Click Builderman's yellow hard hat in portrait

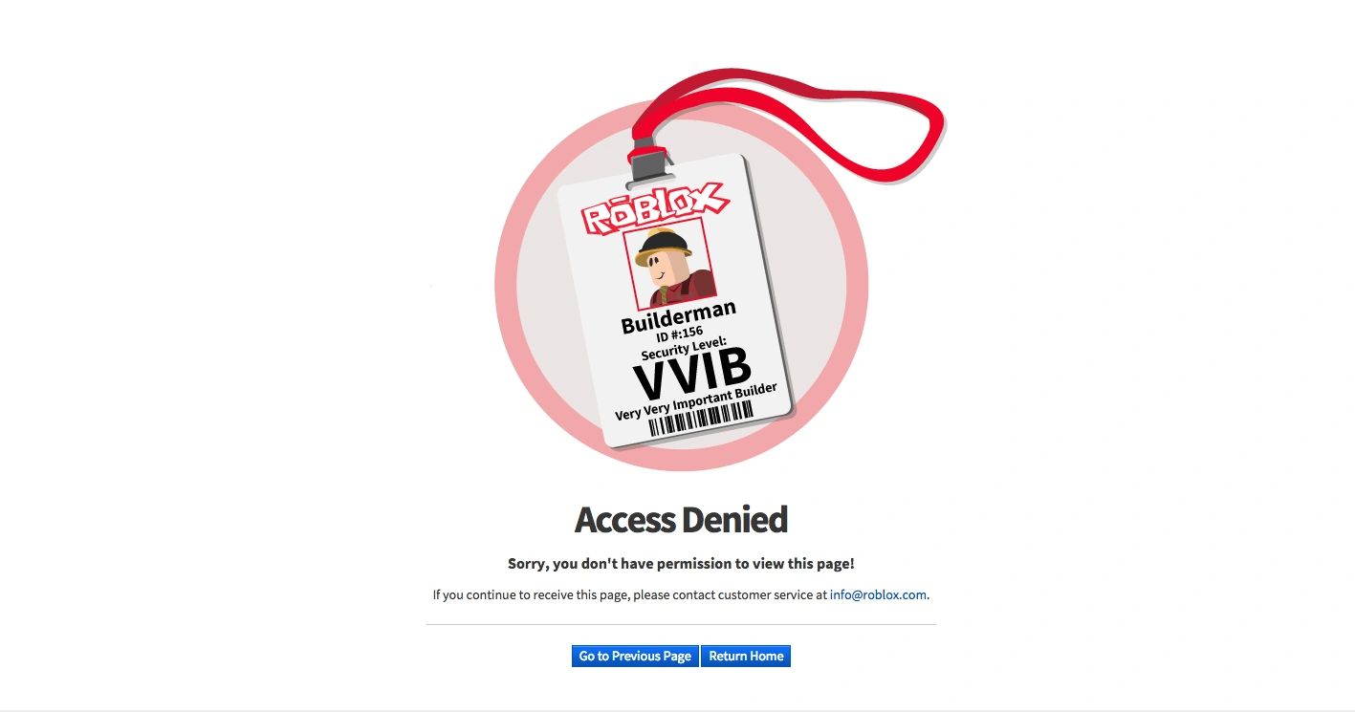(x=662, y=245)
